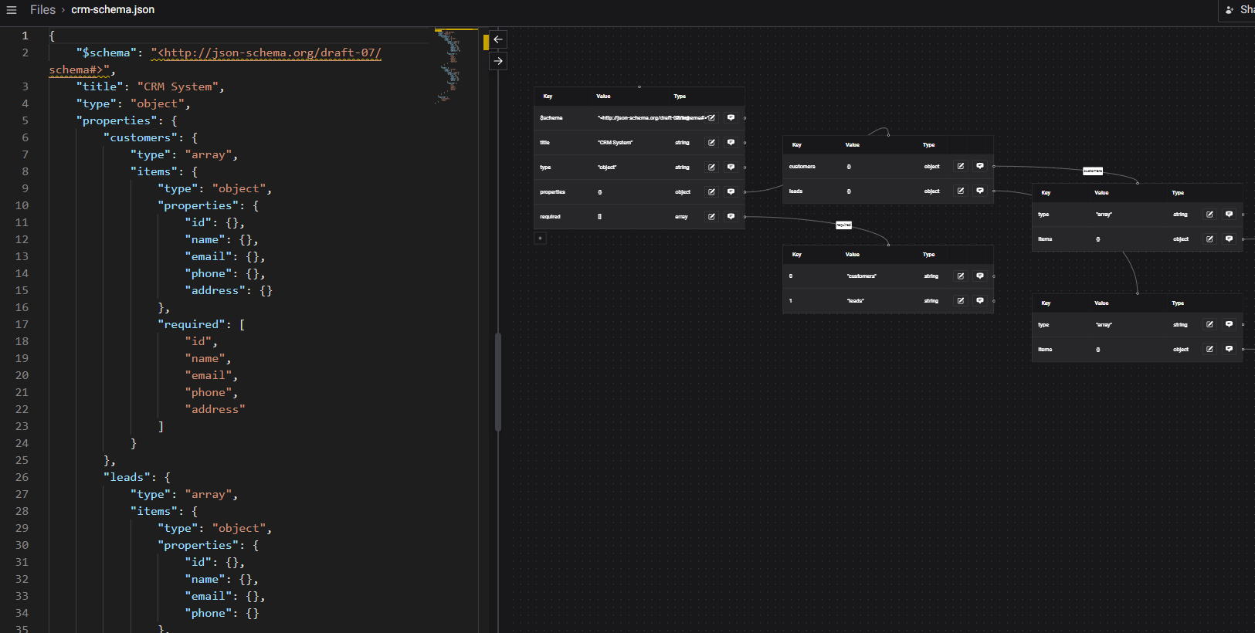Comment on the customers object row
Image resolution: width=1255 pixels, height=633 pixels.
tap(980, 166)
